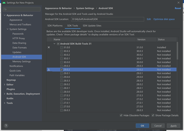Click the Optimize disk space link
This screenshot has width=184, height=131.
164,19
